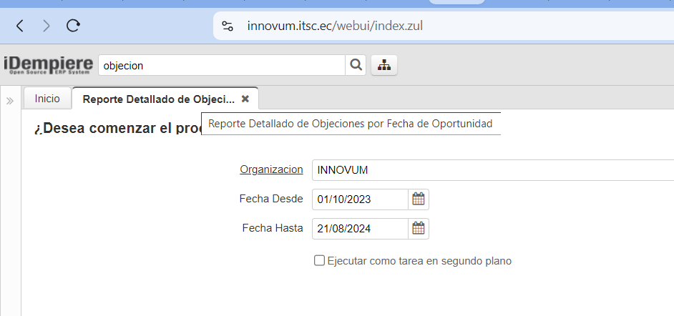
Task: Open the Organizacion field showing INNOVUM
Action: click(492, 170)
